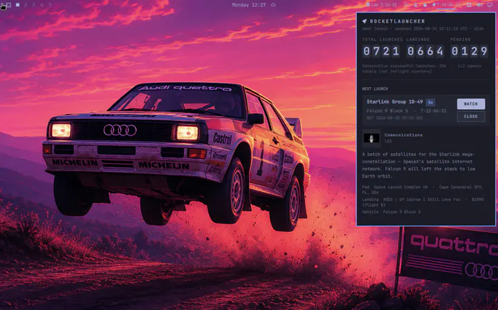Click the total launches counter 0721
Screen dimensions: 498x310
click(x=381, y=51)
